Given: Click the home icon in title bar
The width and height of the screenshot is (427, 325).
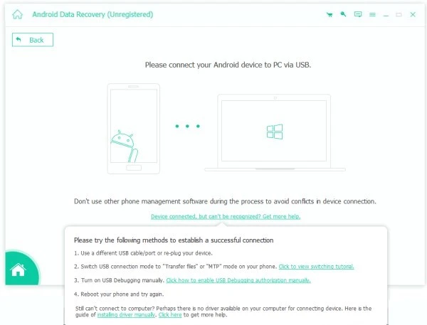Looking at the screenshot, I should pos(17,14).
